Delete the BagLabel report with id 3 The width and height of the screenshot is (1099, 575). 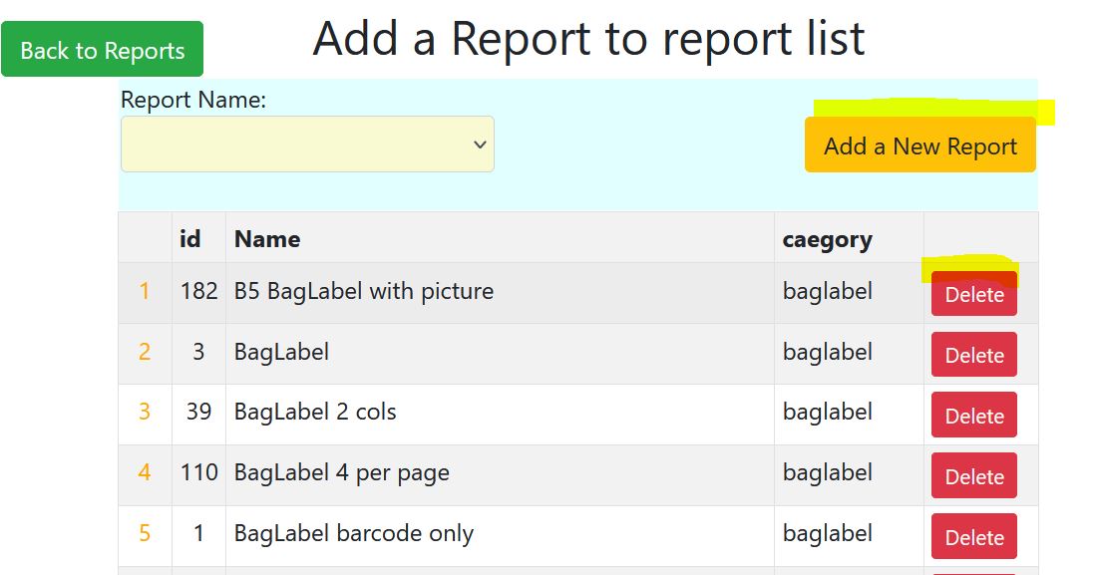[973, 355]
